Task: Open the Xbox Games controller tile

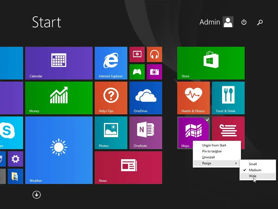Action: pos(137,72)
